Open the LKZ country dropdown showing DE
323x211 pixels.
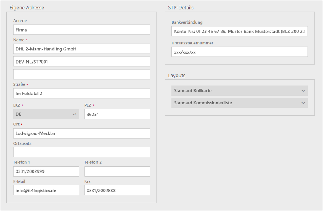(46, 114)
